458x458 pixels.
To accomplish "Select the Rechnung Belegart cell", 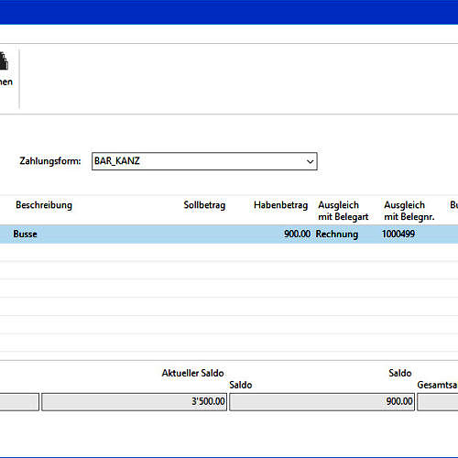I will click(x=337, y=234).
